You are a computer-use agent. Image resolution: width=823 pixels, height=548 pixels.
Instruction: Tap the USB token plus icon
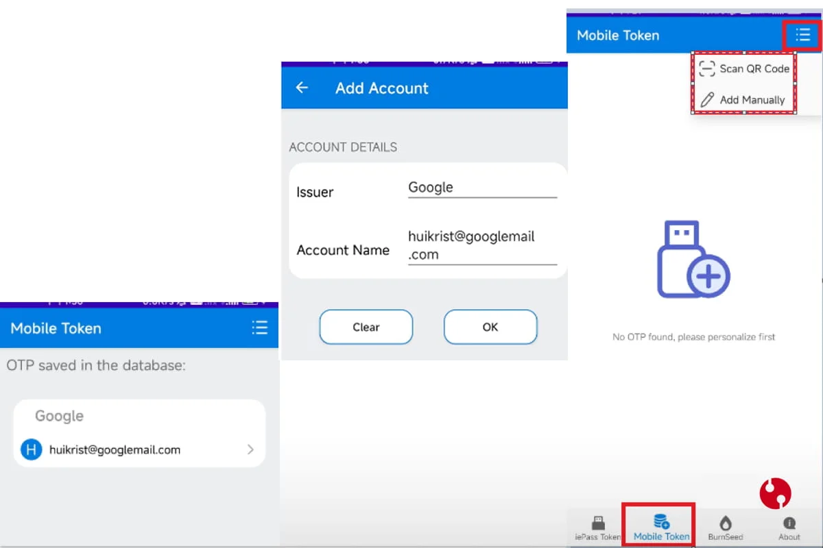tap(693, 259)
